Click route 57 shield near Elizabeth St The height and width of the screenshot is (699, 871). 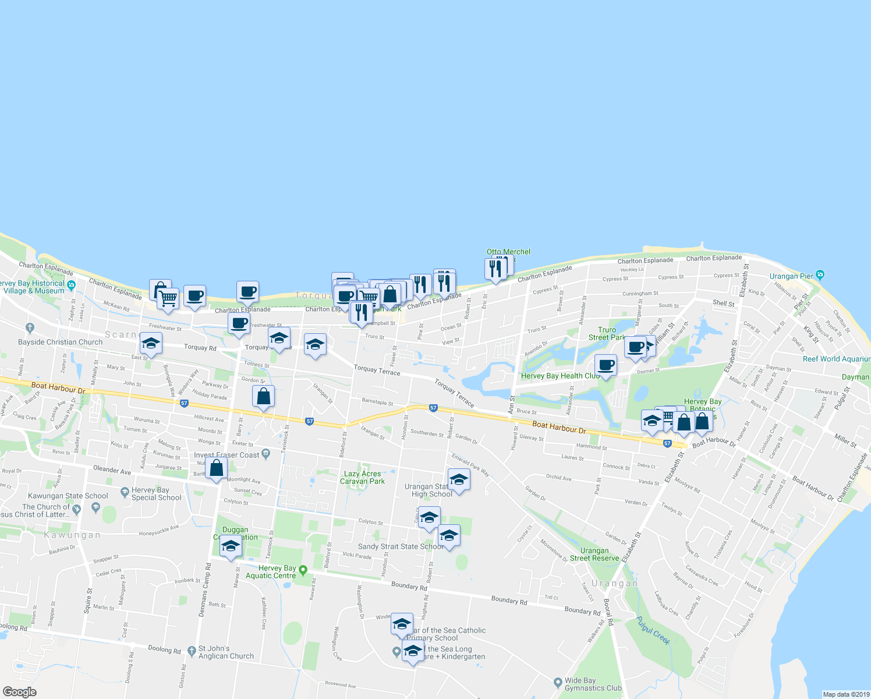(667, 443)
